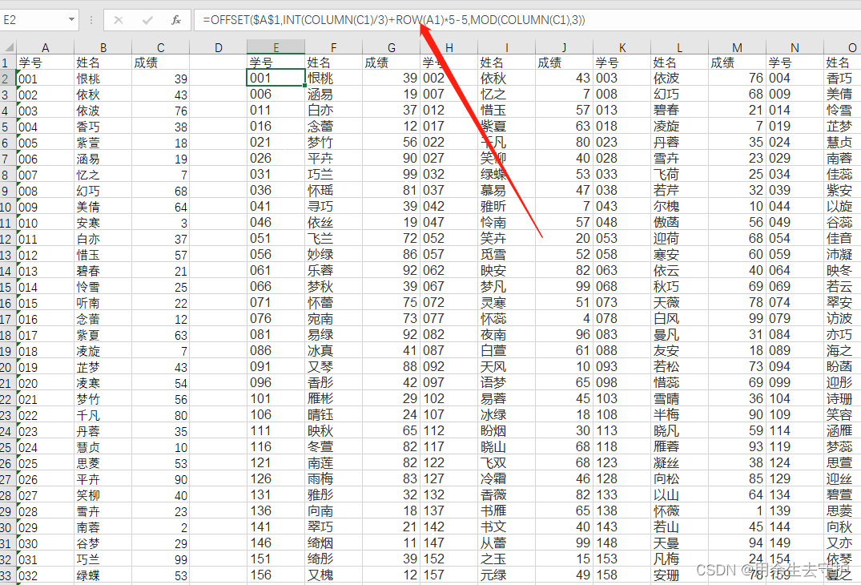Click cell I29 with name 书雁
Screen dimensions: 861x585
(506, 510)
